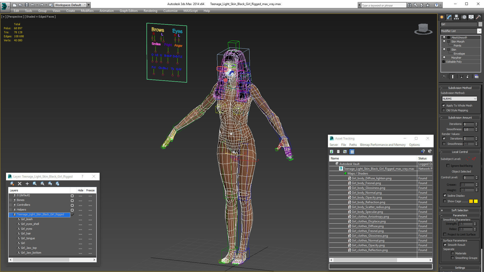Open the Hierarchy command panel tab
The width and height of the screenshot is (484, 272).
coord(457,17)
